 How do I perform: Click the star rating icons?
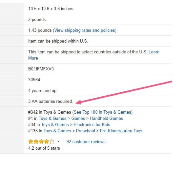click(x=41, y=141)
